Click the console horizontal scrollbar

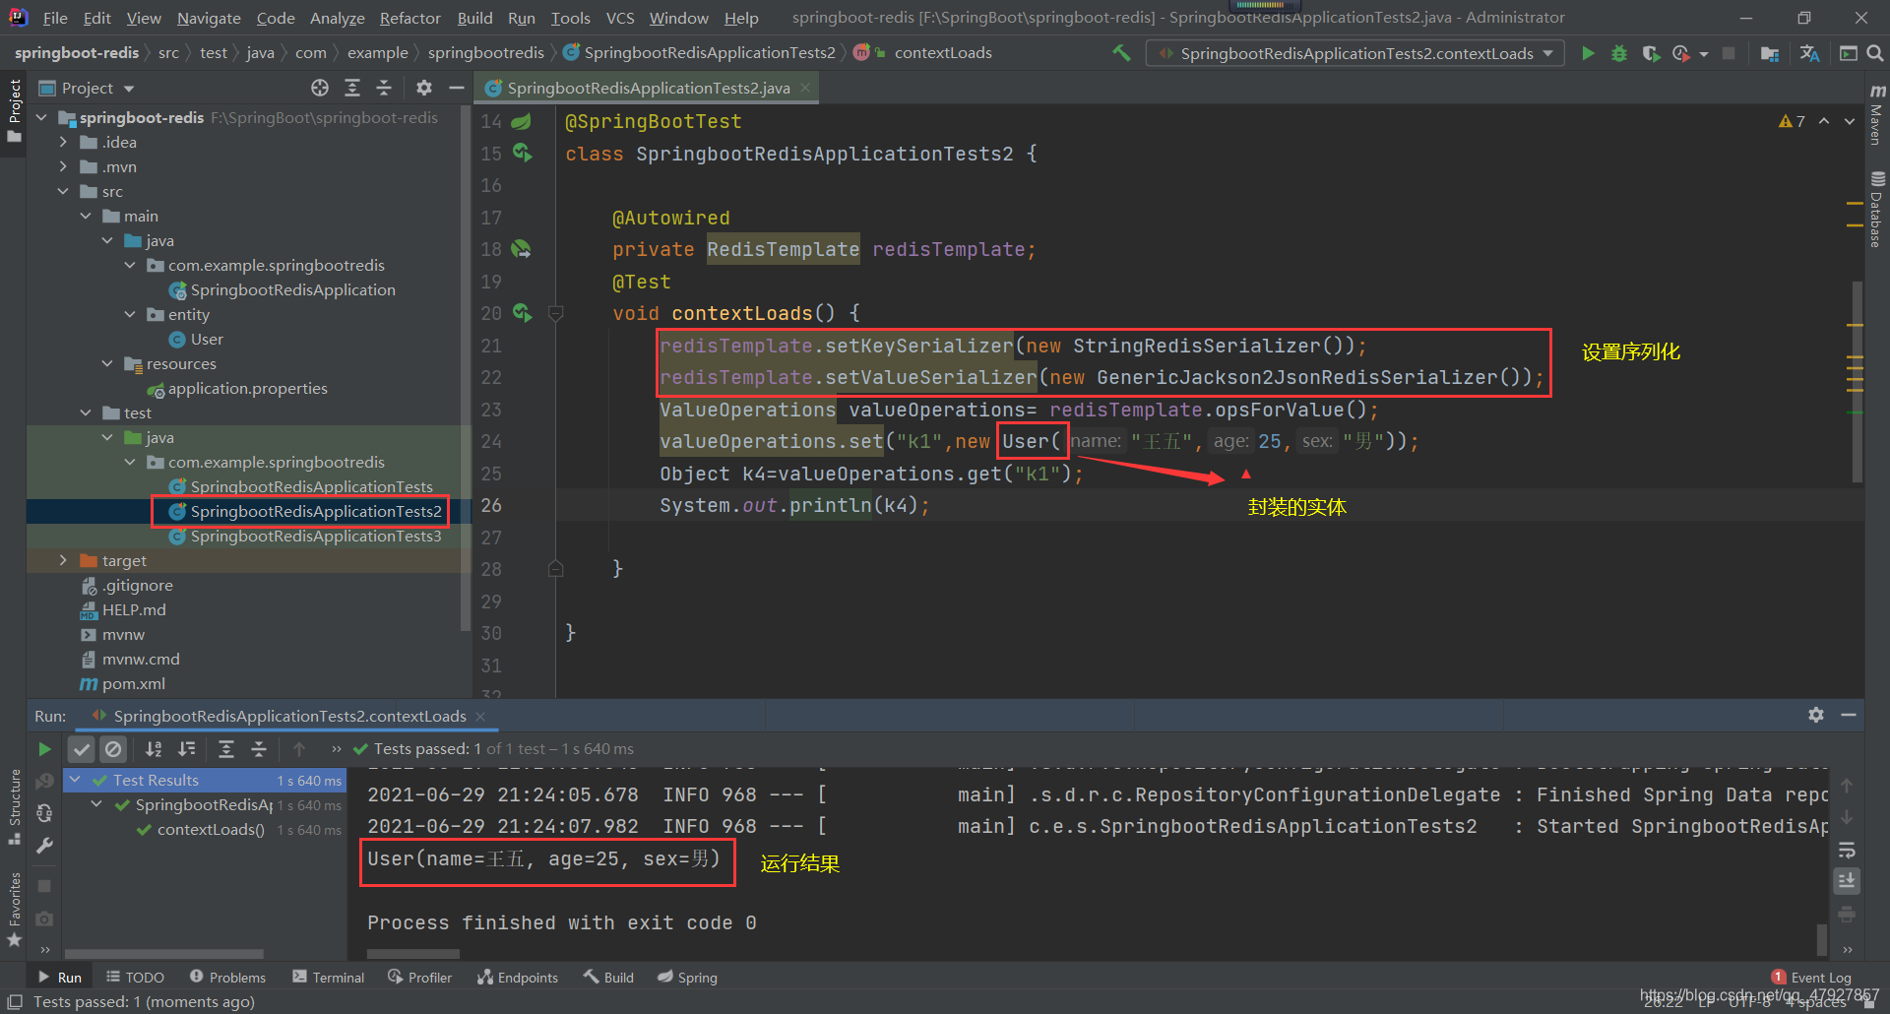click(413, 953)
